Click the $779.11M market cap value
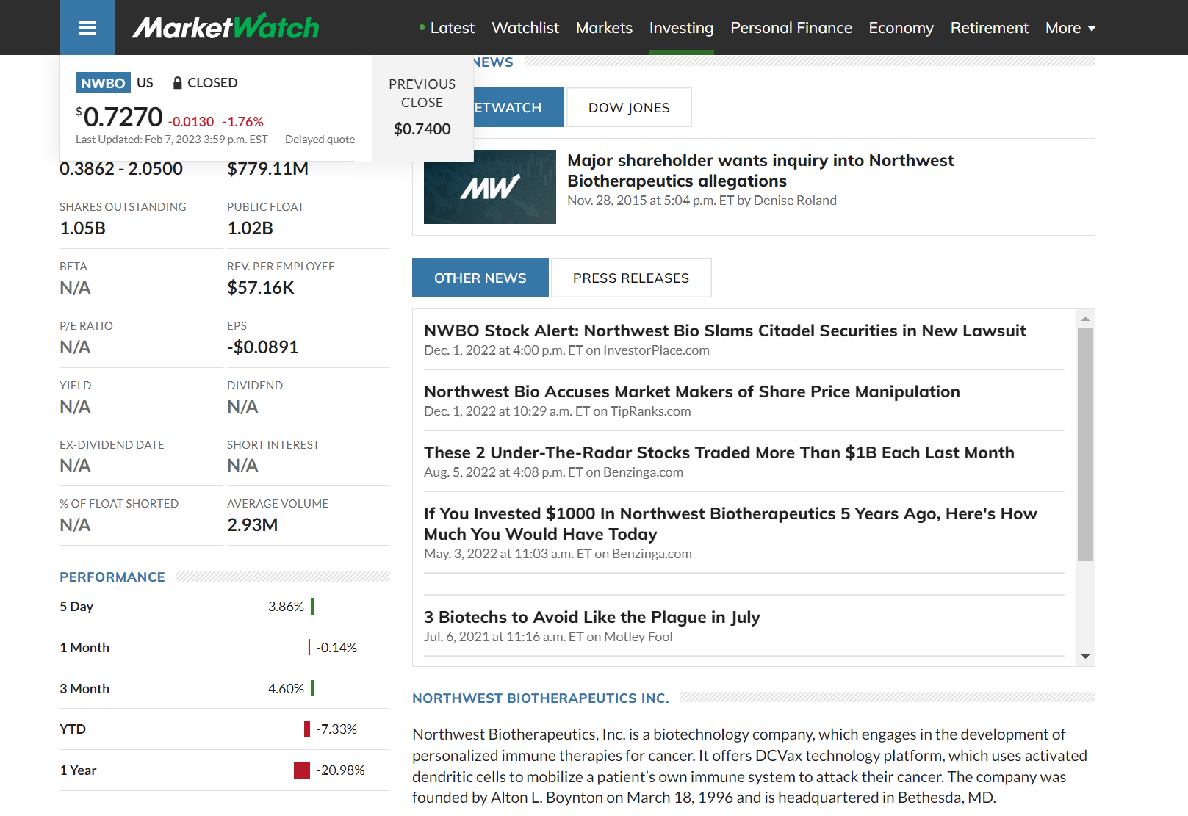 tap(268, 169)
